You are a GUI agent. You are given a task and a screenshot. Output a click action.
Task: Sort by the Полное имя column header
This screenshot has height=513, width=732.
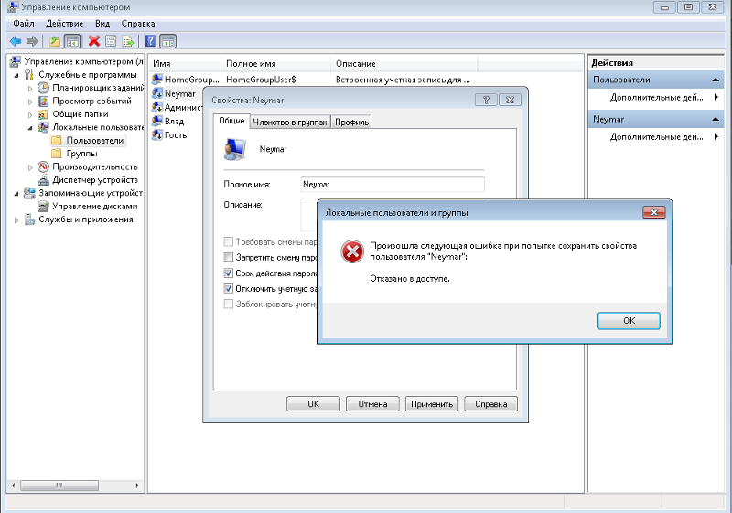point(276,63)
